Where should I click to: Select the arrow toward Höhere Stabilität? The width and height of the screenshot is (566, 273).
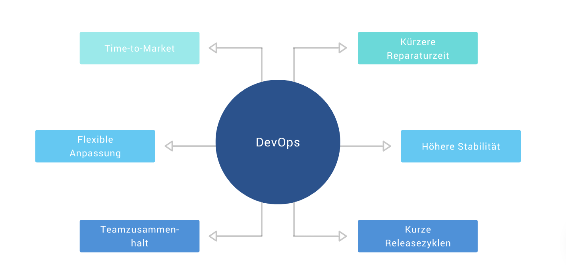pyautogui.click(x=386, y=146)
